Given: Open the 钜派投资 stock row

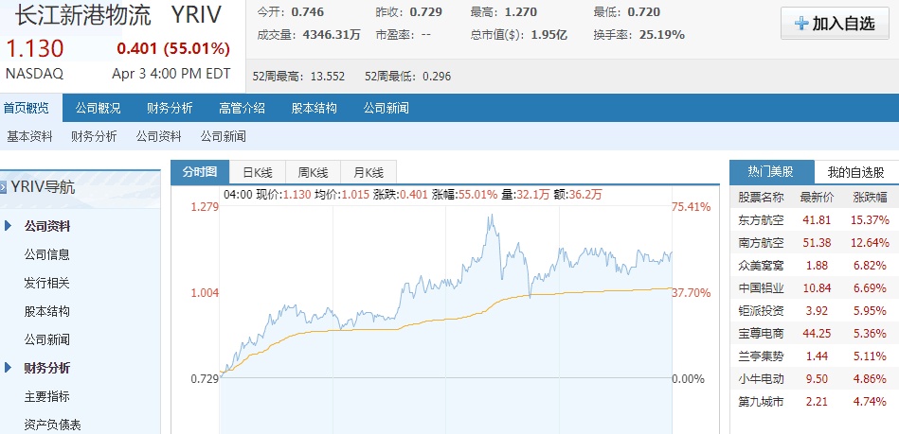Looking at the screenshot, I should pos(814,311).
